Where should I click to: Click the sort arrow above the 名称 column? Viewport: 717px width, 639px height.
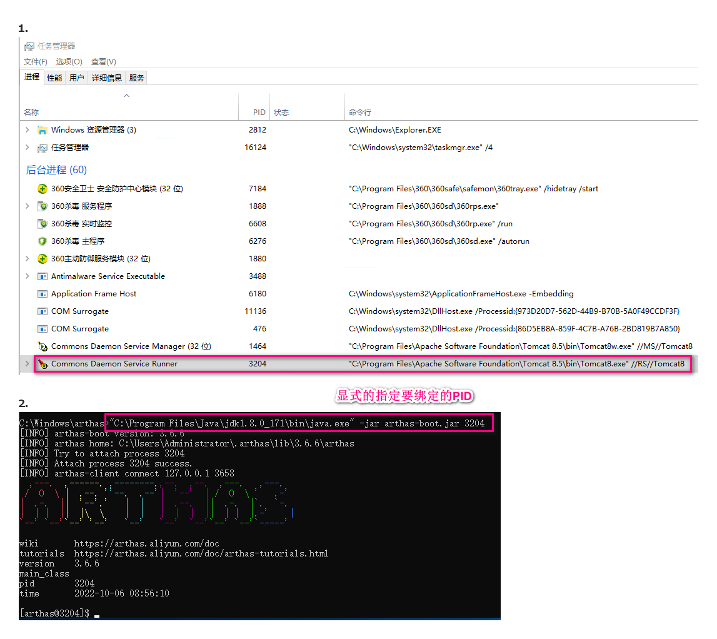(x=127, y=96)
